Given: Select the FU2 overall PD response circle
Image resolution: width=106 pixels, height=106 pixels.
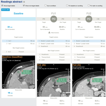Looking at the screenshot, I should click(89, 19).
